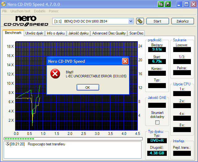Image resolution: width=198 pixels, height=162 pixels.
Task: Click the 1/3 seek time field
Action: pos(182,62)
